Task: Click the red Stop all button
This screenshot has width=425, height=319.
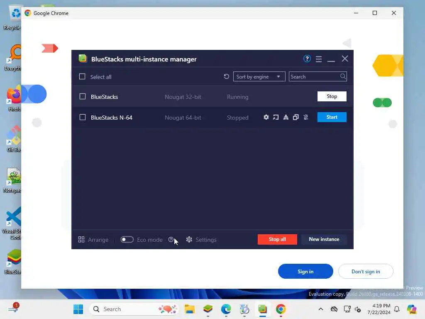Action: 277,239
